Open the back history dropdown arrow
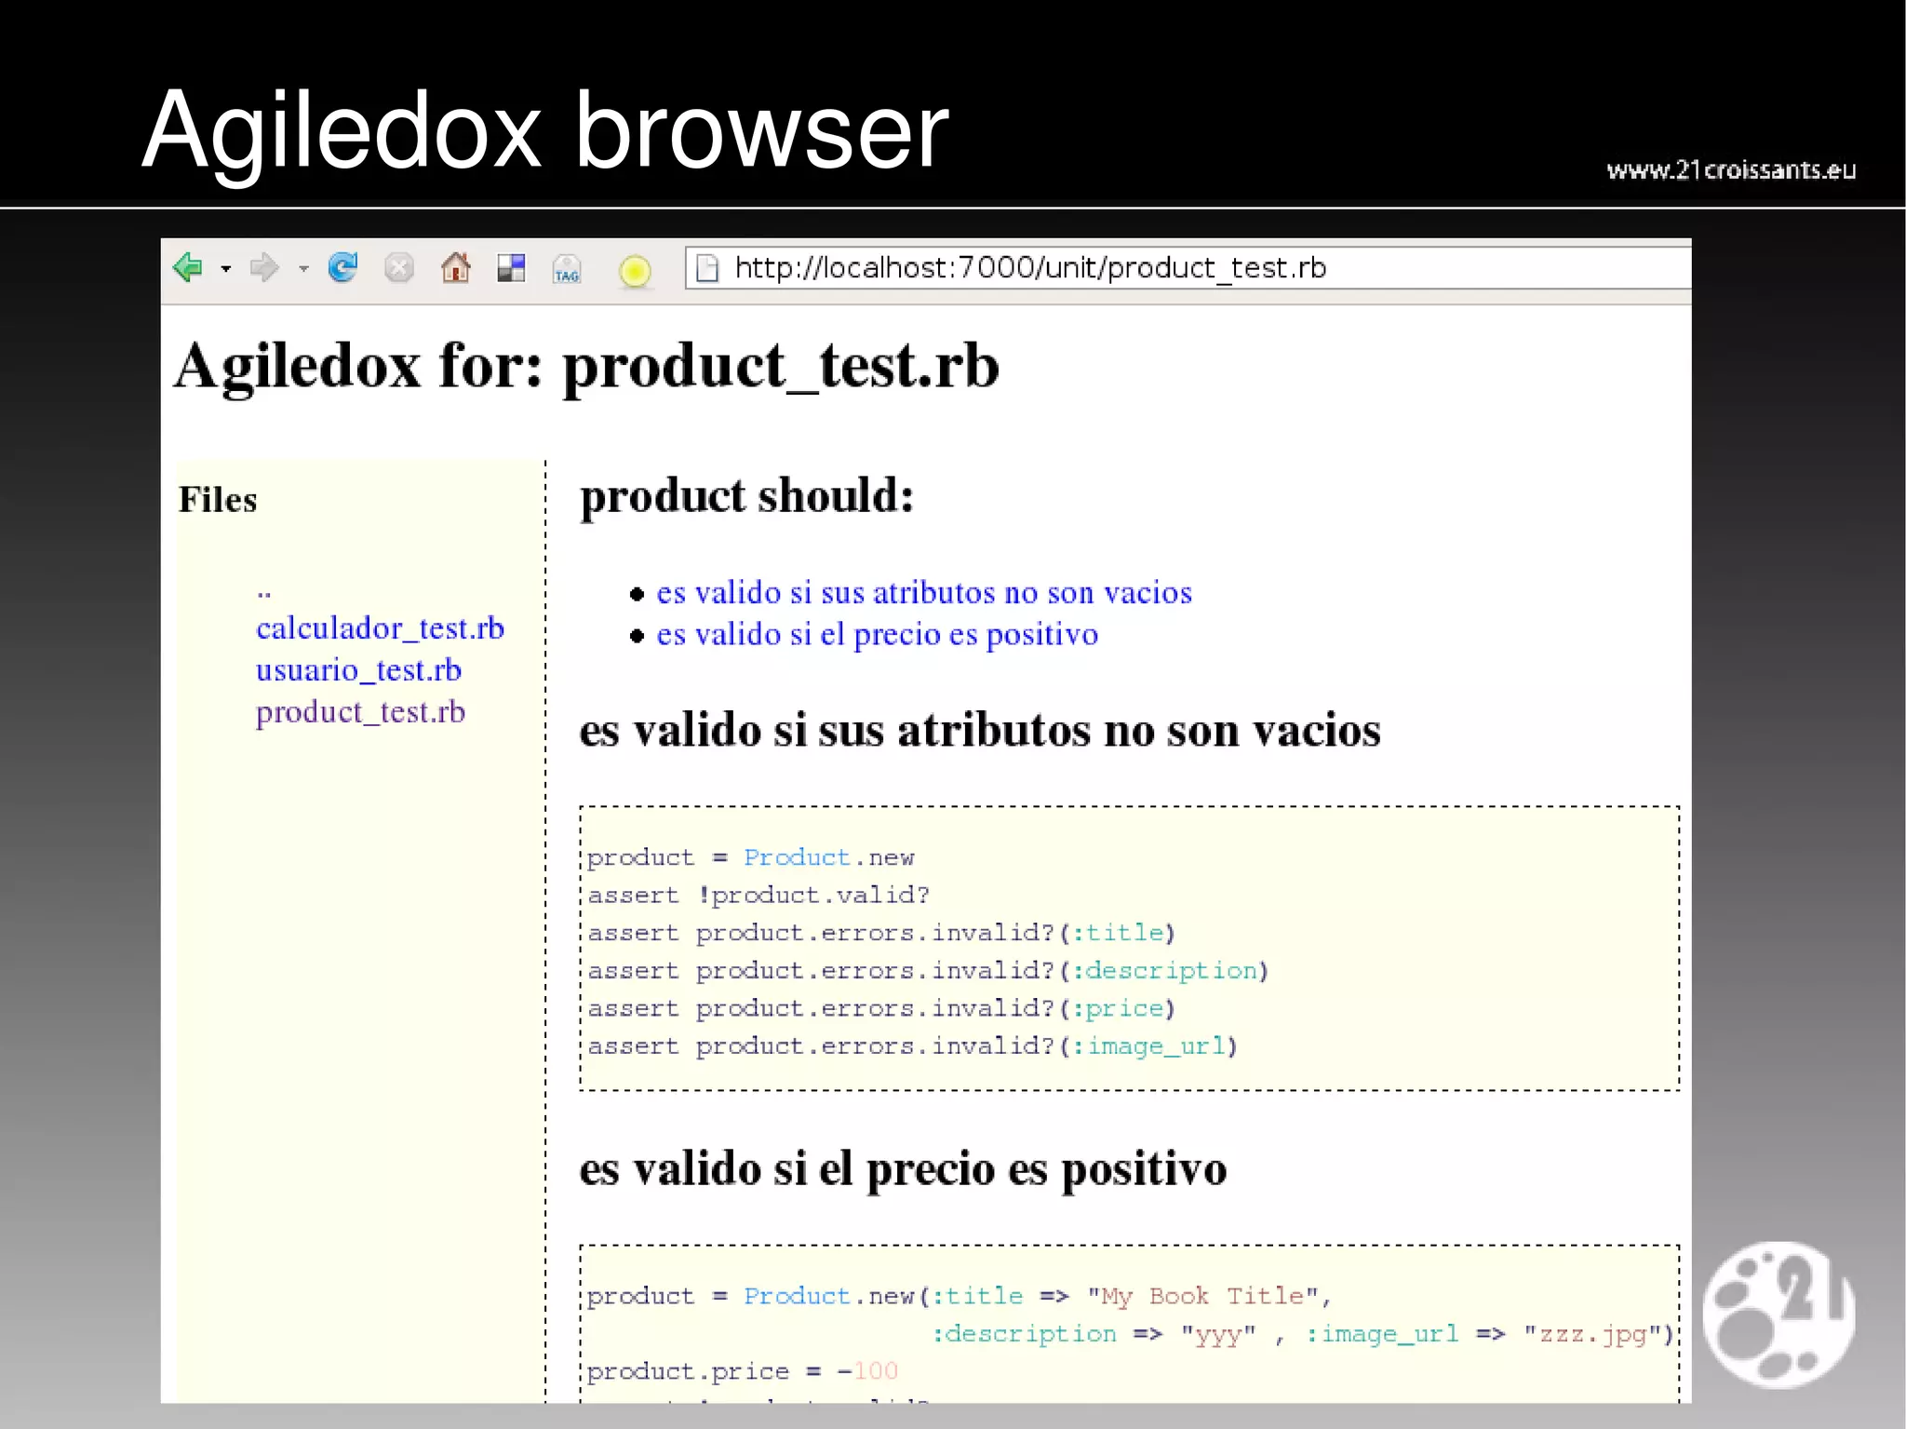Image resolution: width=1906 pixels, height=1429 pixels. (x=225, y=269)
